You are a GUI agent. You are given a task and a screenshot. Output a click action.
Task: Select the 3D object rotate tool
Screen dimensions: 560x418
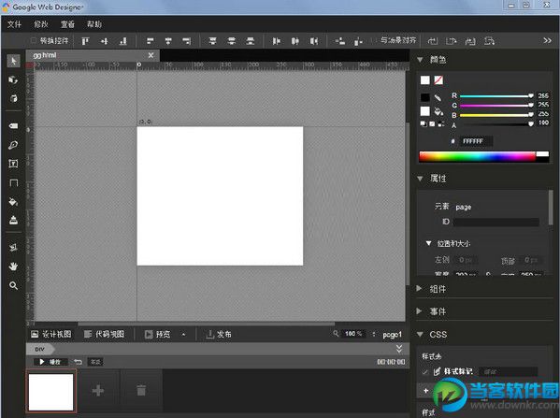[13, 79]
